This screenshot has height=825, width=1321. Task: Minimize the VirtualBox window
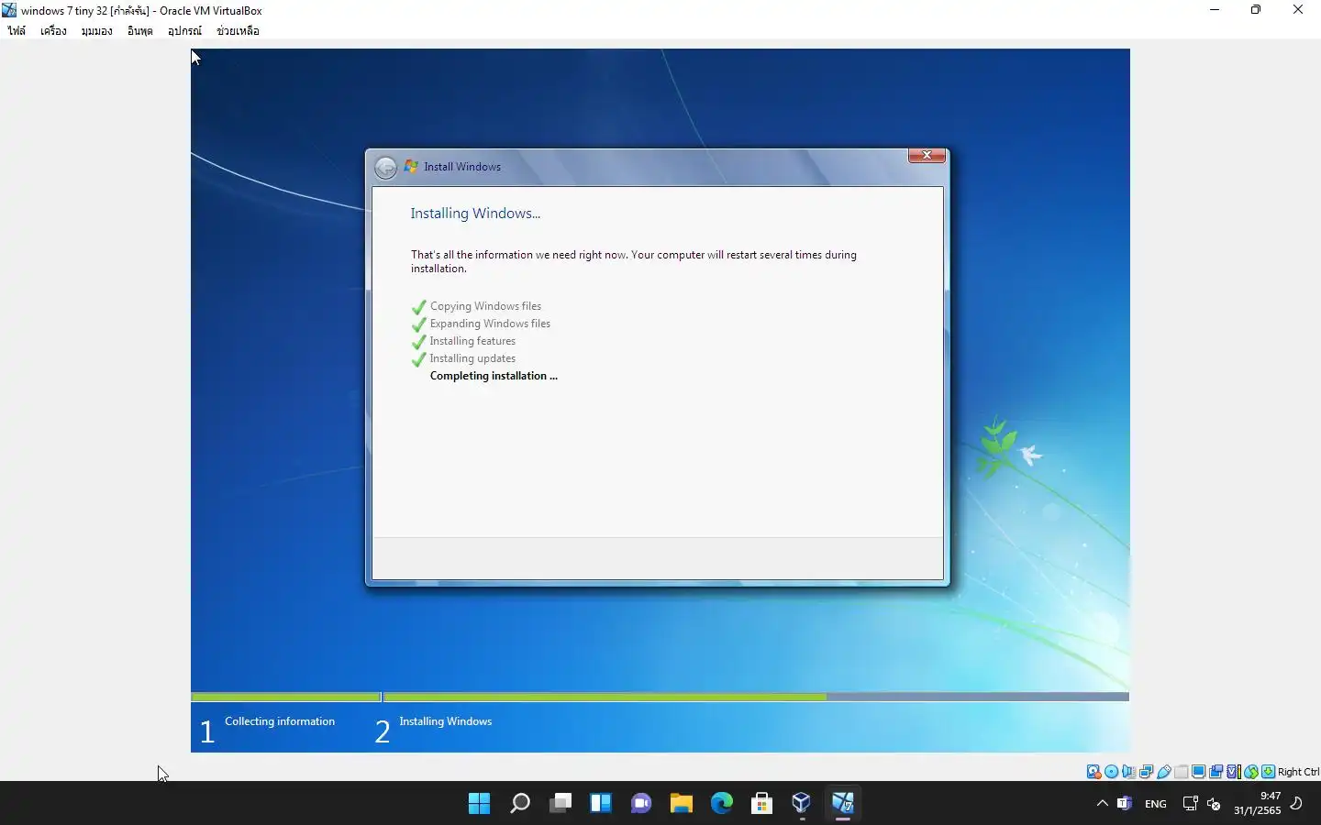1215,10
